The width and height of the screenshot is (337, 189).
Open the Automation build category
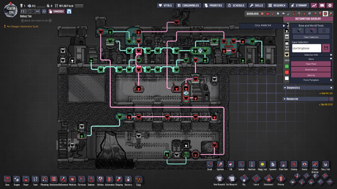(x=109, y=179)
